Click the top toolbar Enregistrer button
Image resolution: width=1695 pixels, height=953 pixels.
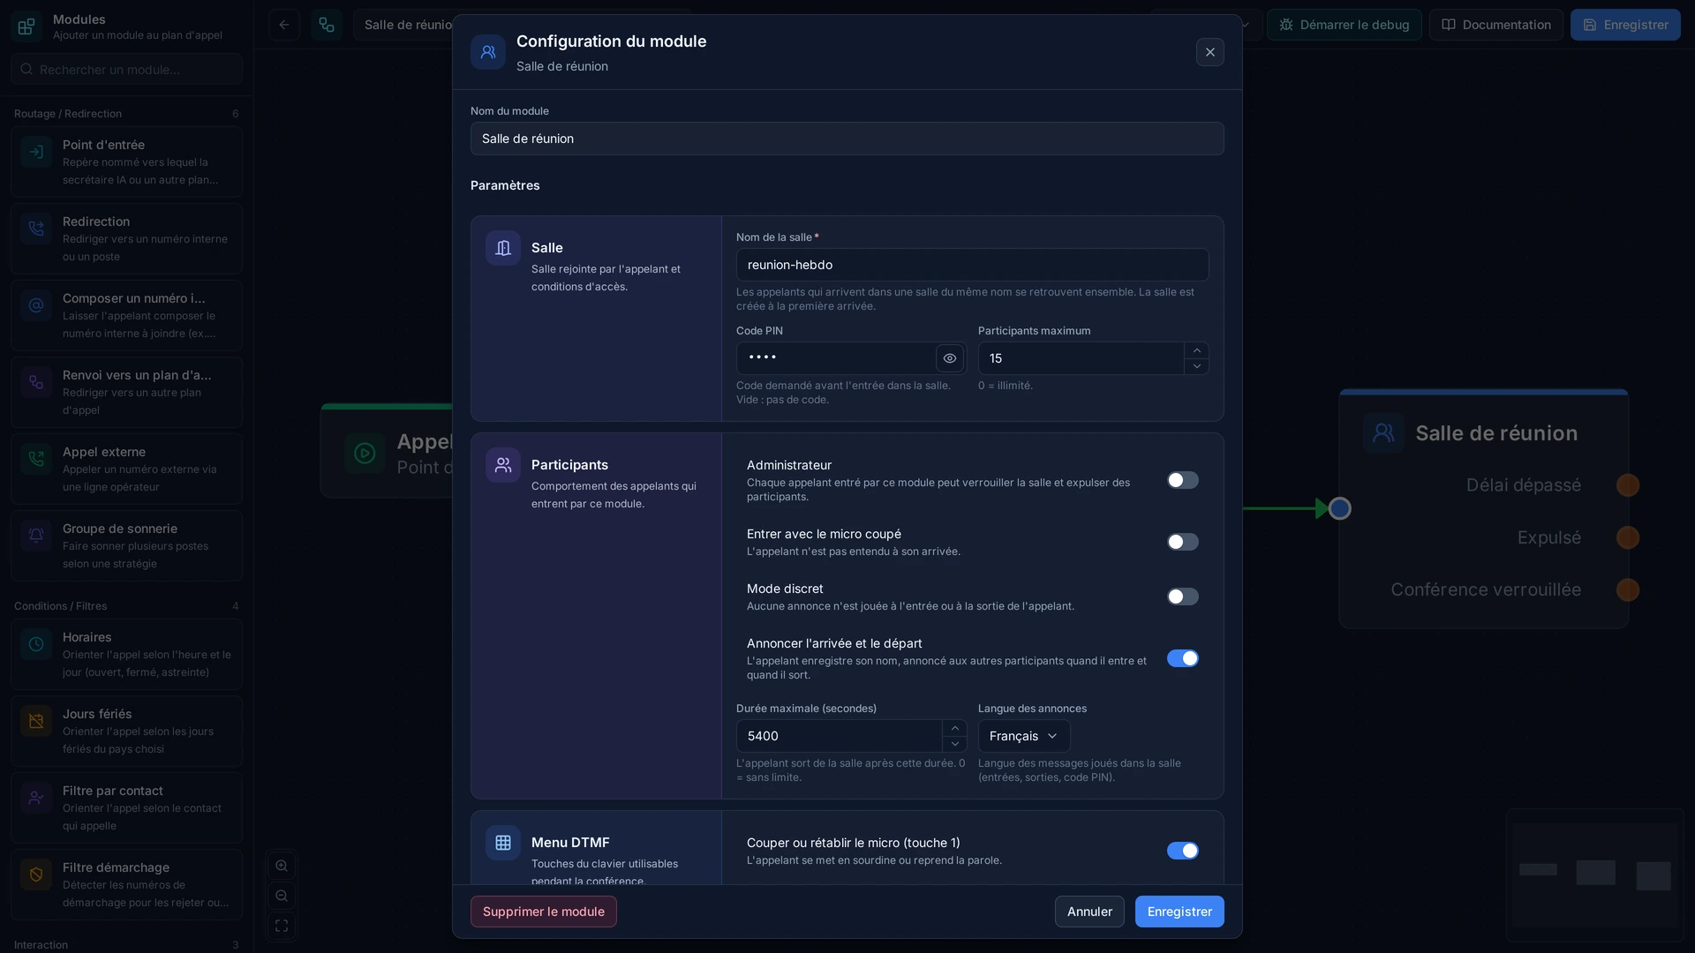point(1625,25)
